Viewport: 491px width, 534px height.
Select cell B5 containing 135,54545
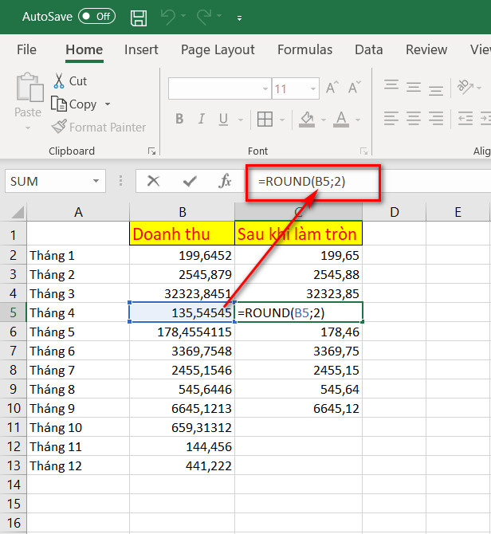[x=182, y=312]
